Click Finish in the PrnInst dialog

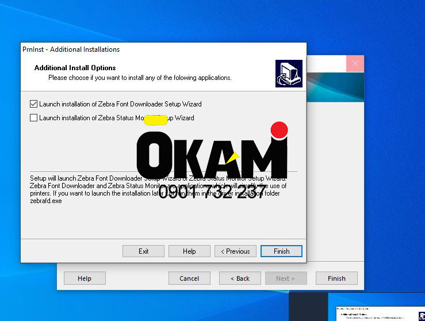tap(281, 251)
